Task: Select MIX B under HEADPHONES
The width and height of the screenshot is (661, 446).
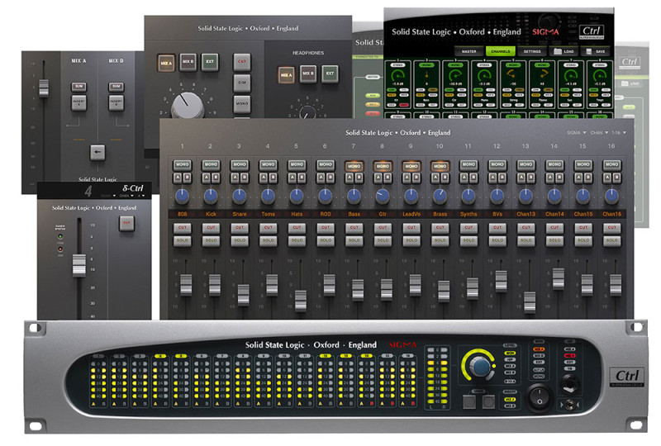Action: tap(308, 74)
